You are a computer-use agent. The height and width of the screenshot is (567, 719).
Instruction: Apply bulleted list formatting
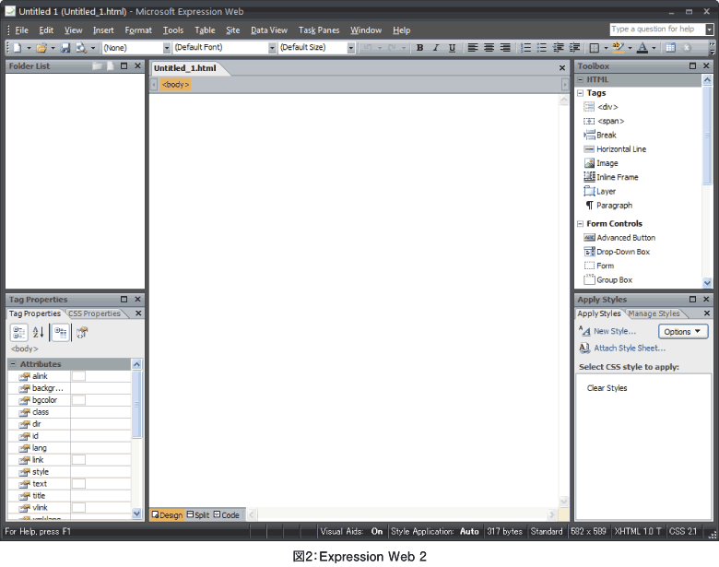point(542,47)
